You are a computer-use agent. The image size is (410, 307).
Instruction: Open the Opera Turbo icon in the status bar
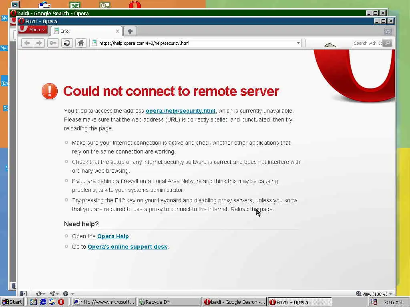66,293
